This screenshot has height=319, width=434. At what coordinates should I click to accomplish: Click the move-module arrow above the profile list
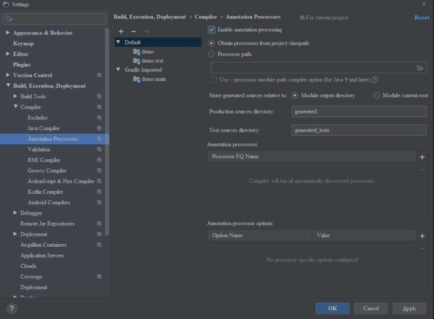[x=145, y=31]
